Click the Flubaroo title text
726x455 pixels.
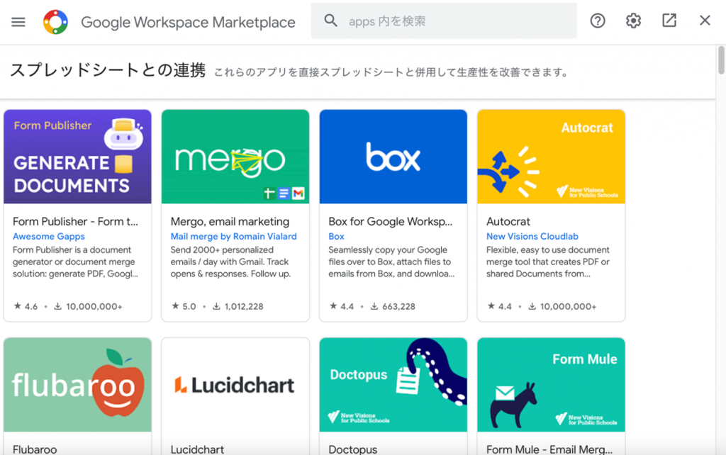point(35,449)
